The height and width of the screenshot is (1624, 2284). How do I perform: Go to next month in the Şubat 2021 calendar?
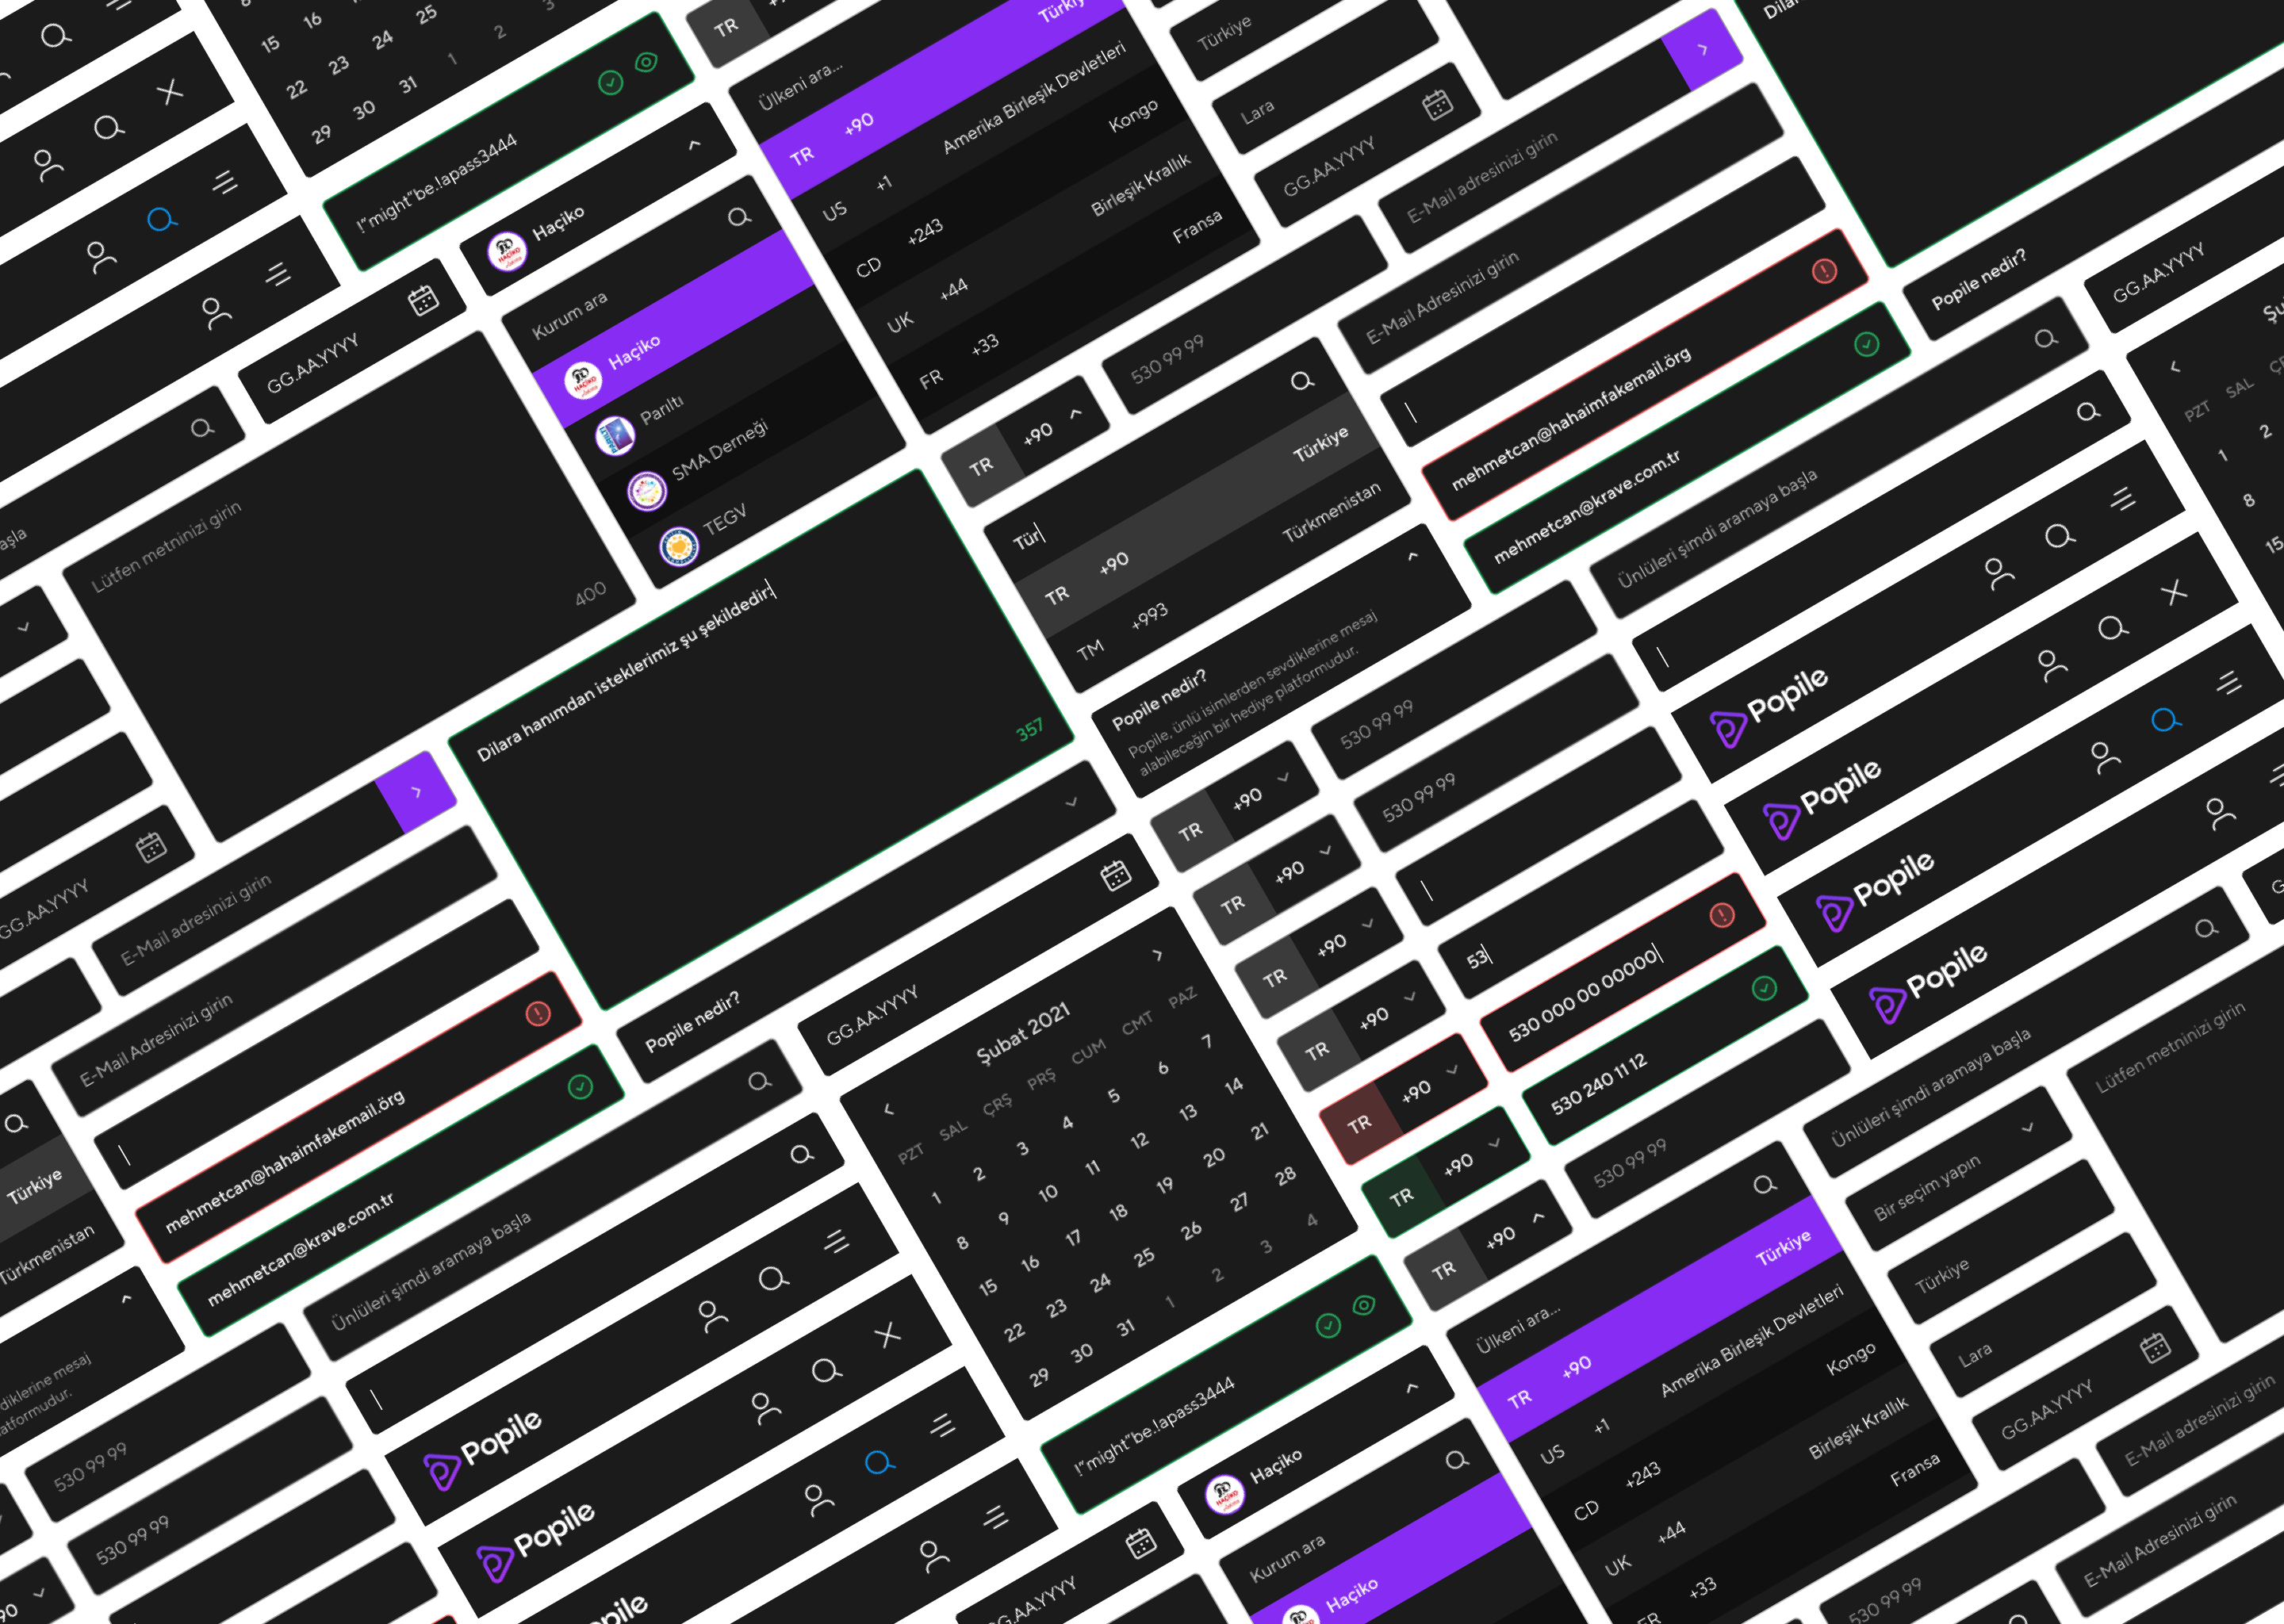(x=1157, y=955)
